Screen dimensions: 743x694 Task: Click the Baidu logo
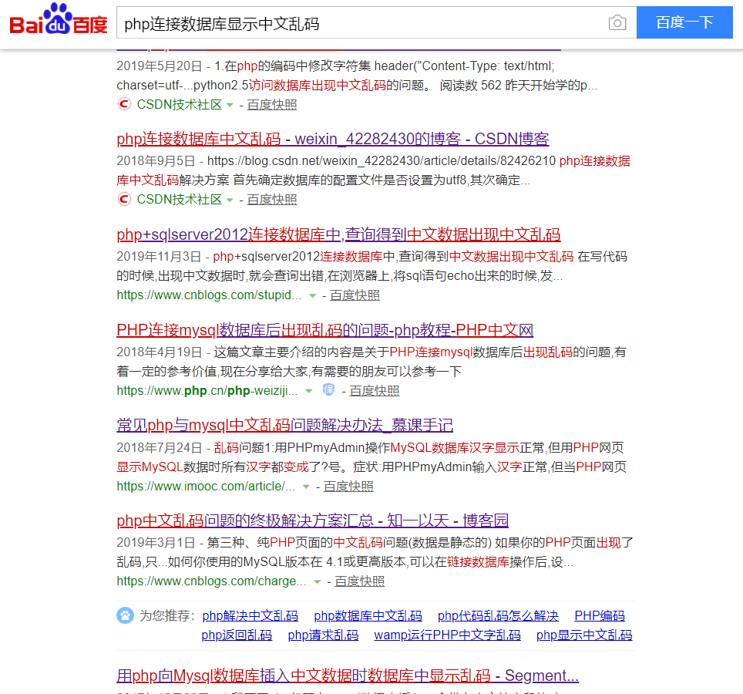pyautogui.click(x=59, y=19)
